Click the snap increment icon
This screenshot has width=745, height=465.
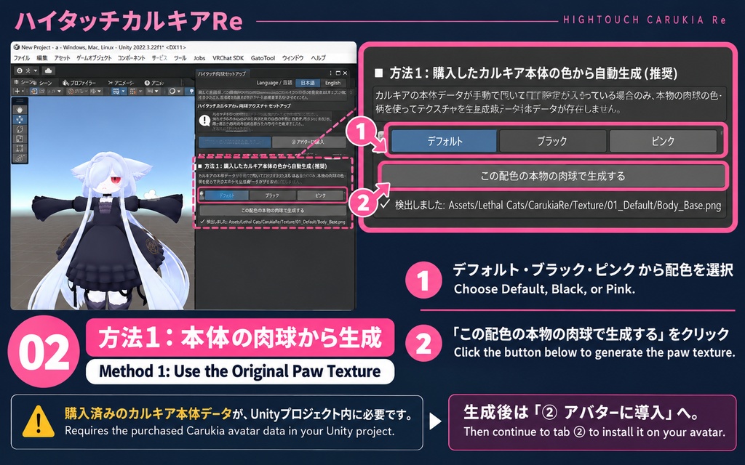[x=132, y=91]
